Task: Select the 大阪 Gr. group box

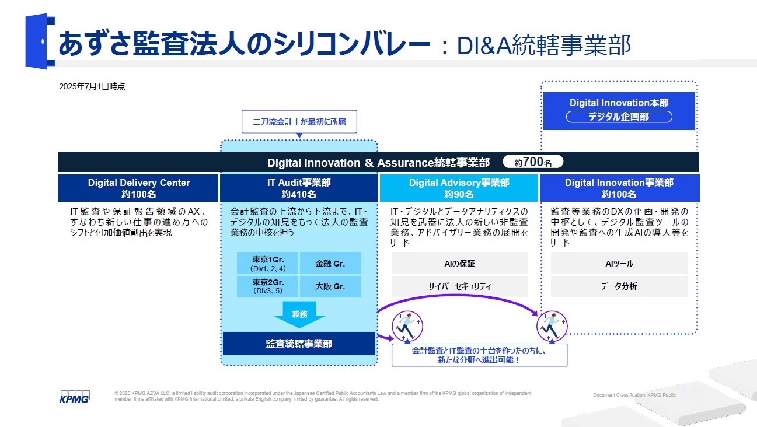Action: pyautogui.click(x=330, y=287)
